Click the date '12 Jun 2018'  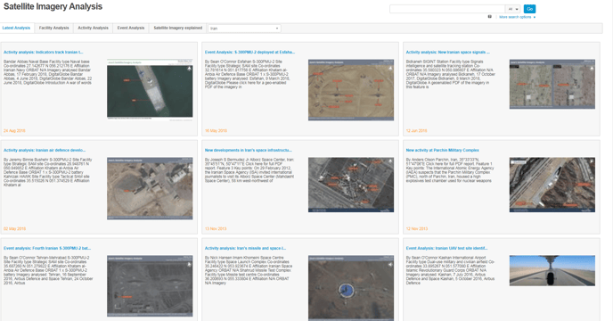coord(416,131)
